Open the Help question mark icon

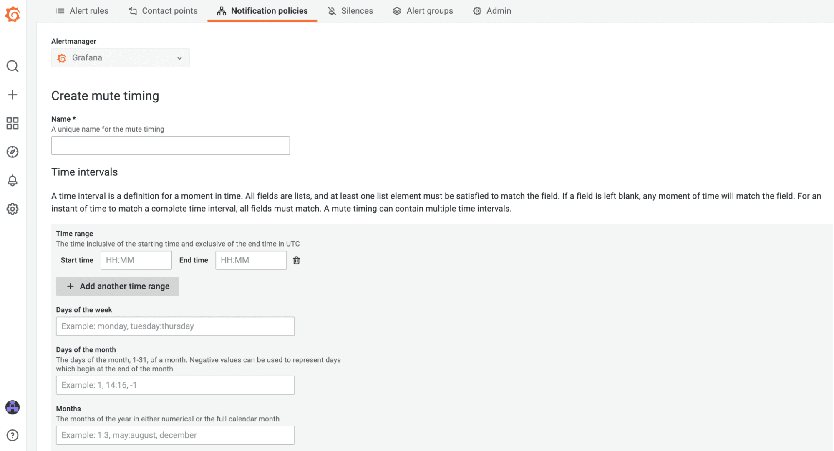point(13,435)
